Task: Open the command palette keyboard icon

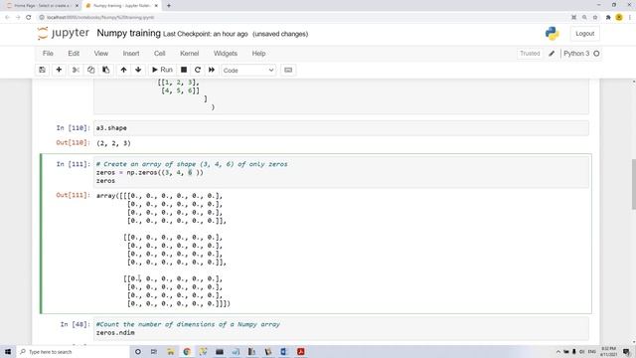Action: coord(288,70)
